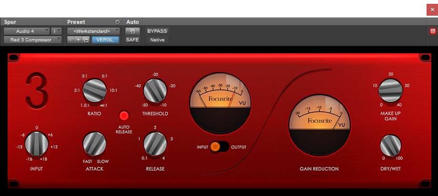Toggle the VERGL. compare button
The height and width of the screenshot is (196, 438).
[105, 40]
